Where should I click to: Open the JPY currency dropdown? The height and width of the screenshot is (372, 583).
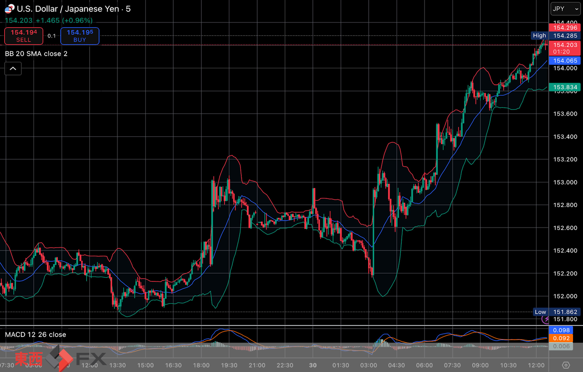pos(565,9)
